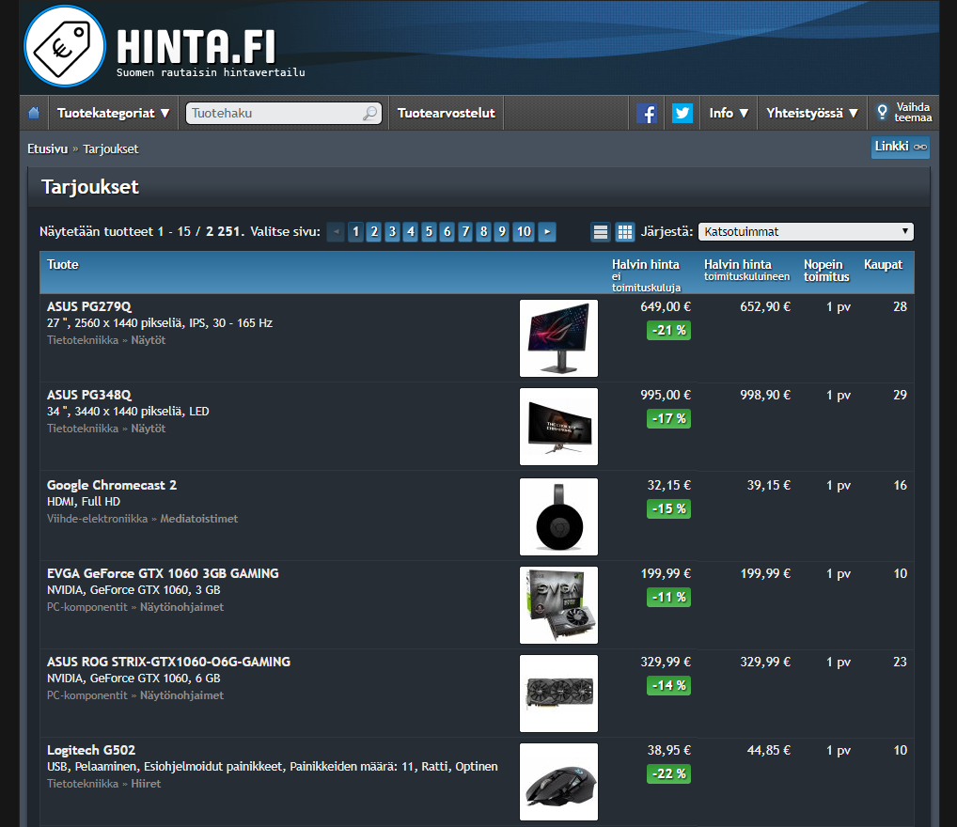Click the ASUS PG279Q monitor thumbnail
The height and width of the screenshot is (827, 957).
point(558,338)
